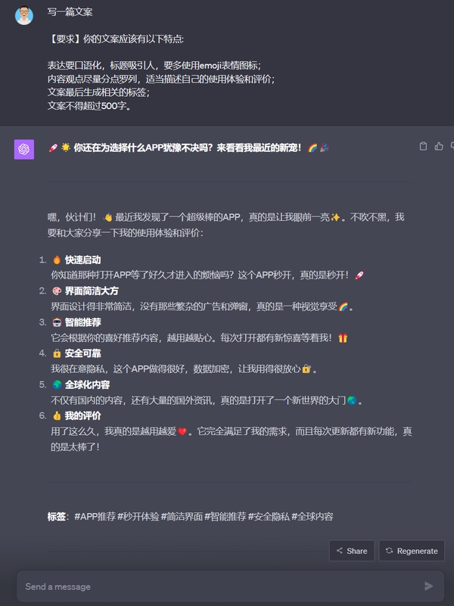Click the thumbs up emoji next to 我的评价
This screenshot has width=454, height=606.
click(x=57, y=416)
